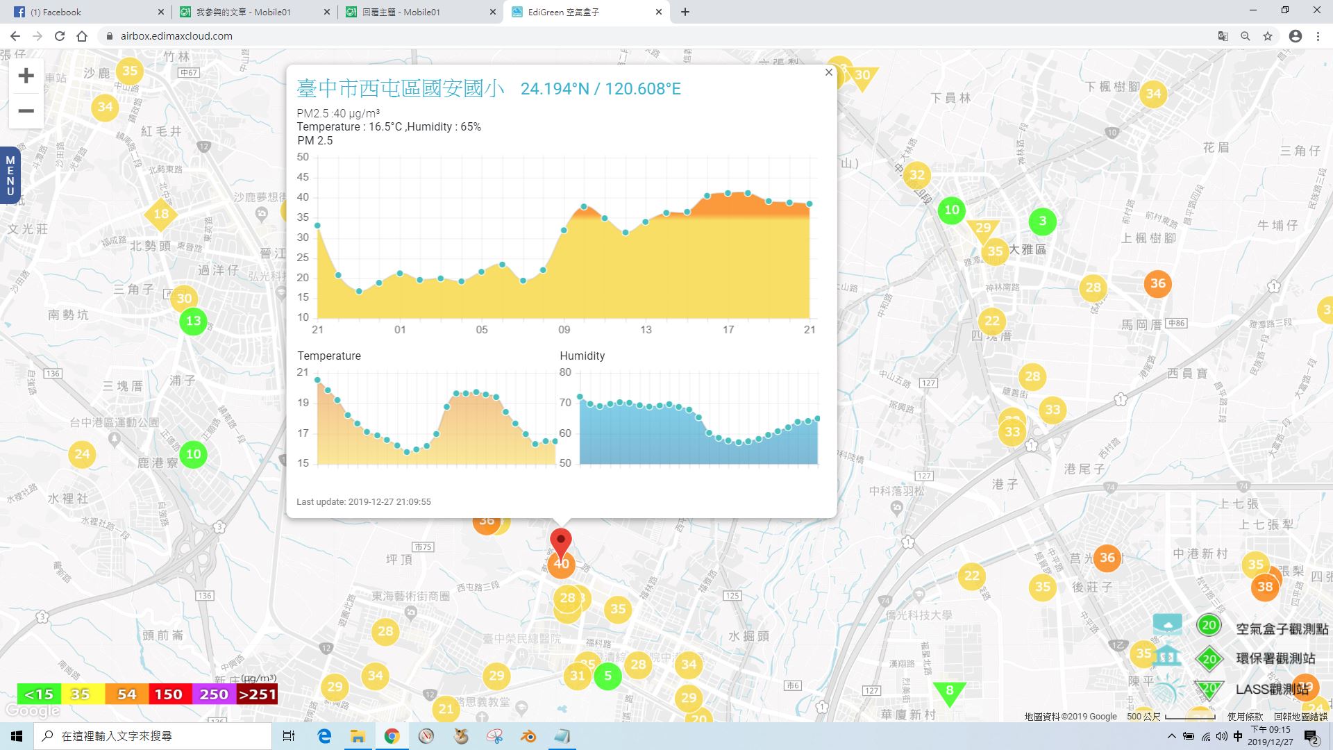
Task: Click the Windows taskbar search box
Action: [153, 736]
